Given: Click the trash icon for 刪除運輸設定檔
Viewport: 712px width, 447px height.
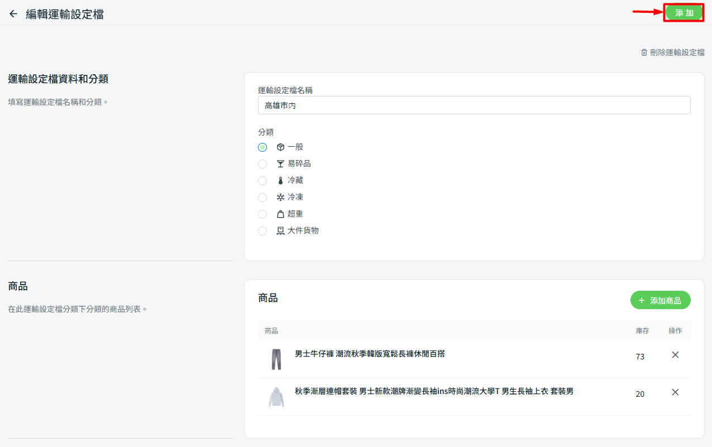Looking at the screenshot, I should tap(644, 52).
